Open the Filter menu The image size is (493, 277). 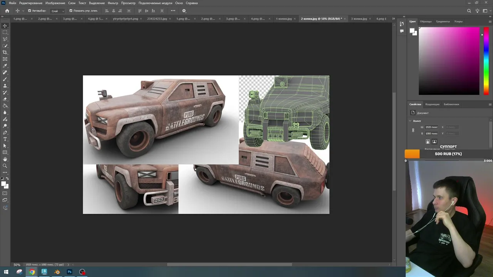(x=113, y=3)
